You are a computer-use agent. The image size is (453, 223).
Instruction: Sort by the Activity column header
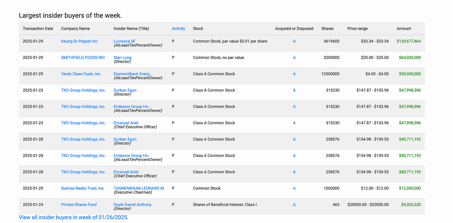click(178, 29)
